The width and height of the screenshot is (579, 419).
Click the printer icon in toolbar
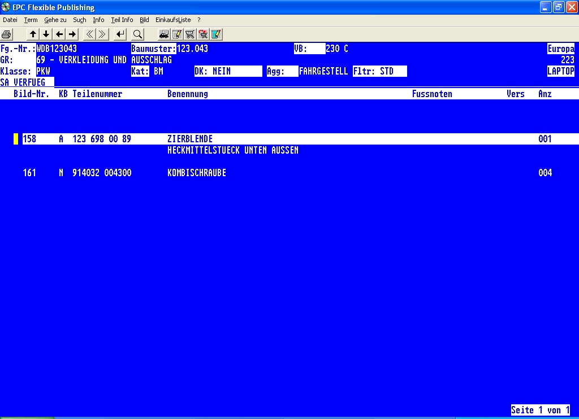[7, 34]
